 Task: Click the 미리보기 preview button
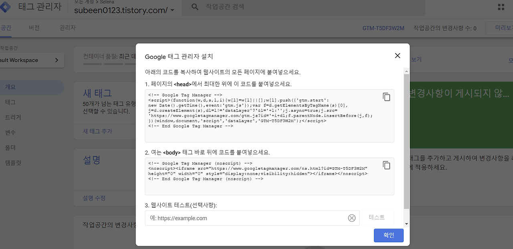[499, 28]
